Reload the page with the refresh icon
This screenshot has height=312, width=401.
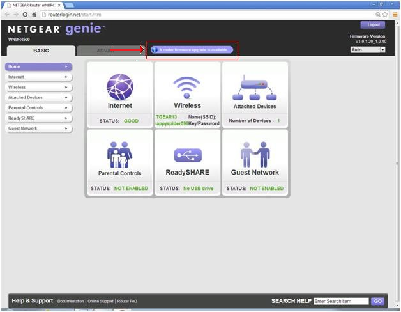(x=25, y=15)
